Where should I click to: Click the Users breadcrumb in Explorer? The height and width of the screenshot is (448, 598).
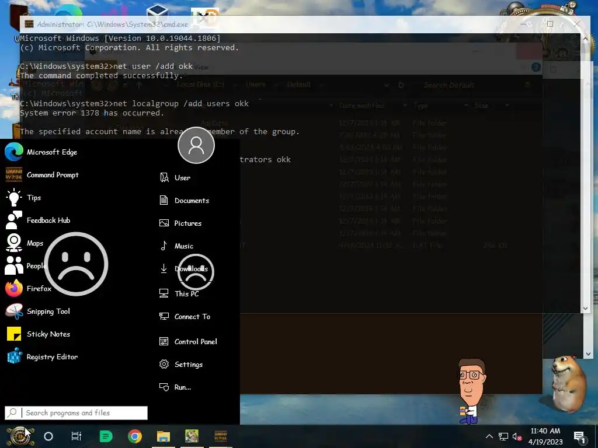(256, 84)
